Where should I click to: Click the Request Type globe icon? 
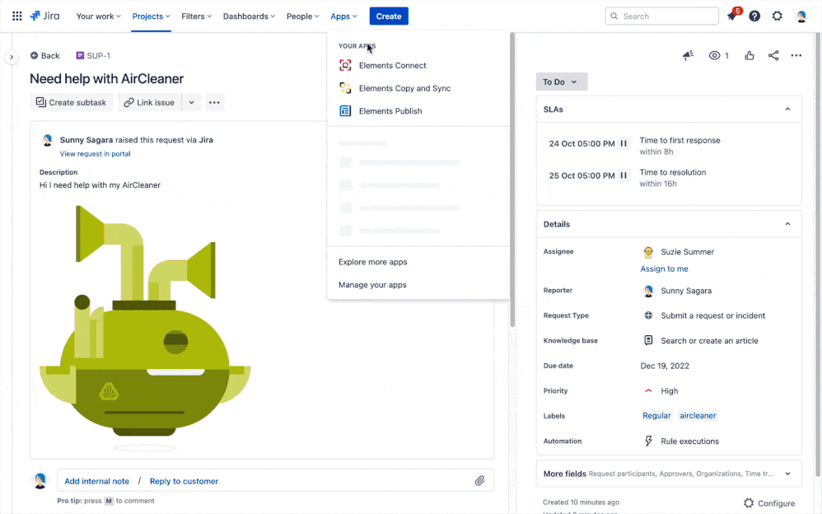point(648,315)
